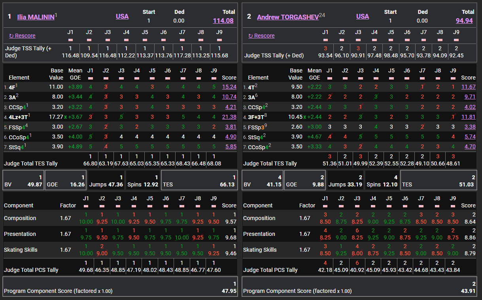Image resolution: width=482 pixels, height=300 pixels.
Task: Open Malinin's total score 114.08
Action: [223, 21]
